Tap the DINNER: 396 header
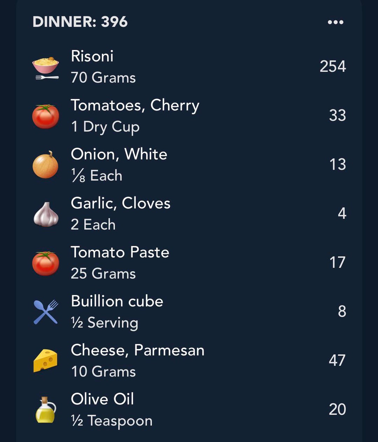The width and height of the screenshot is (378, 442). tap(80, 22)
